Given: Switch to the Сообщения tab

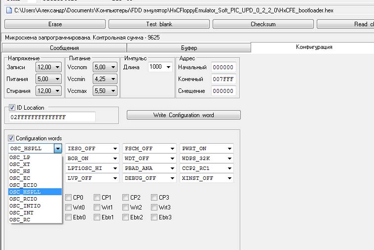Looking at the screenshot, I should [64, 48].
